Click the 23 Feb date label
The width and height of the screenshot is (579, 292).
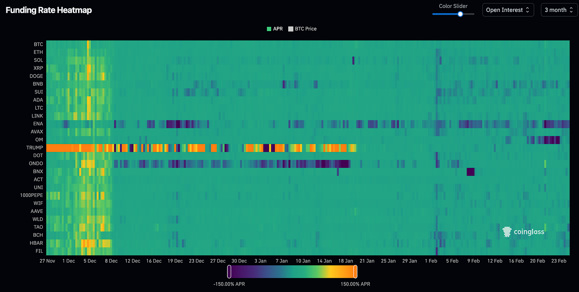tap(559, 261)
